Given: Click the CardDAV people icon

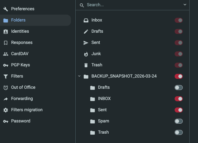Looking at the screenshot, I should [6, 54].
